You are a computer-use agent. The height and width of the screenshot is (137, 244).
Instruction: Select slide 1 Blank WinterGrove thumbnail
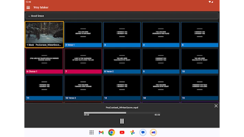[44, 34]
